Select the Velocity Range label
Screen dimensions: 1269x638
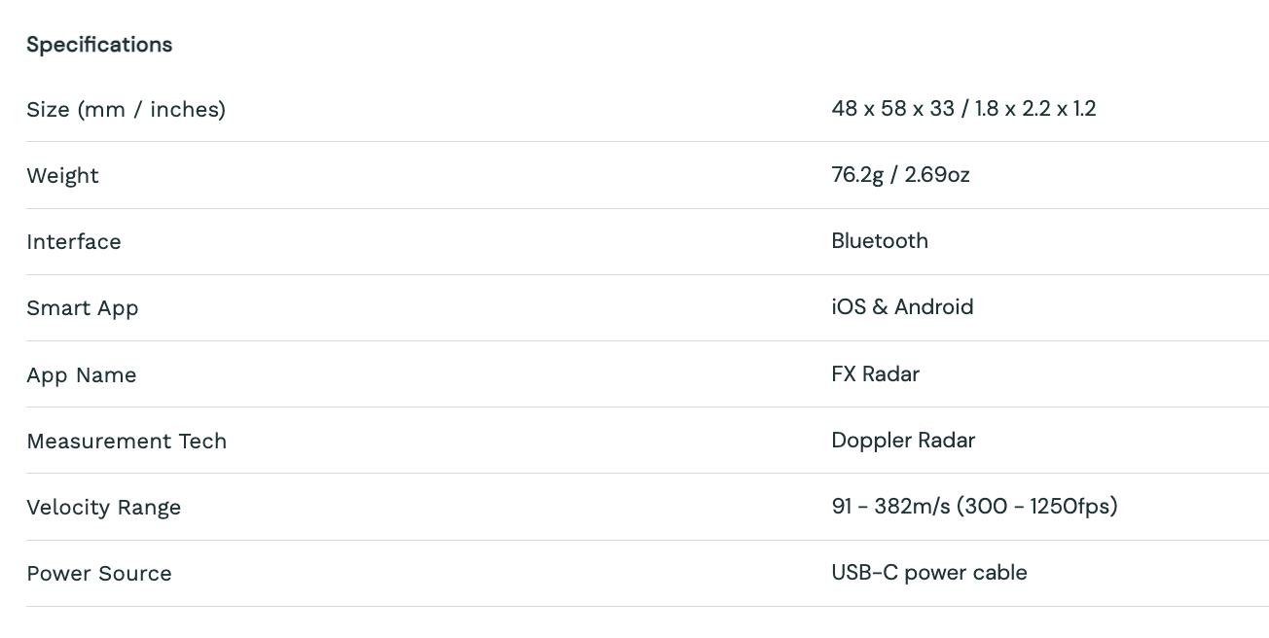click(104, 508)
